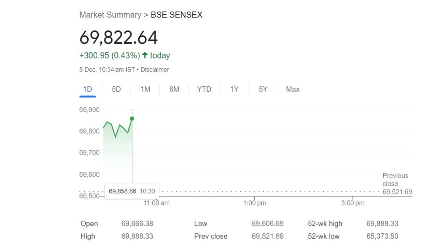Click the green up arrow icon
The image size is (437, 246).
click(x=145, y=55)
